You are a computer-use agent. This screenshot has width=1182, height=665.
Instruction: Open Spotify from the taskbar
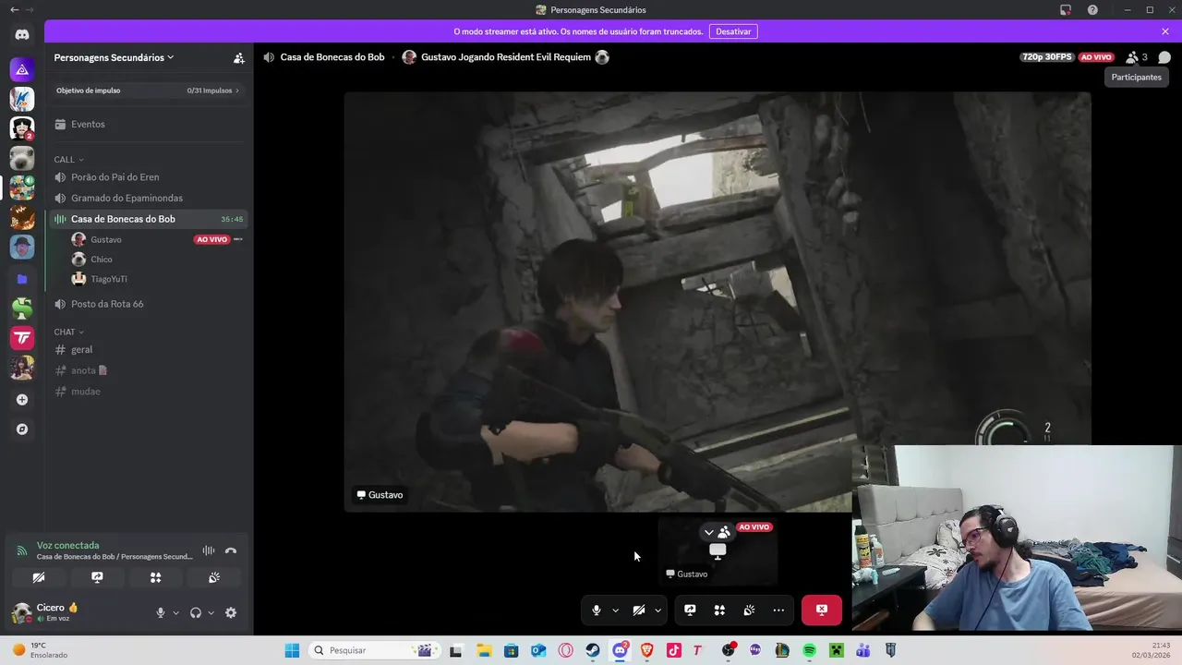tap(809, 650)
